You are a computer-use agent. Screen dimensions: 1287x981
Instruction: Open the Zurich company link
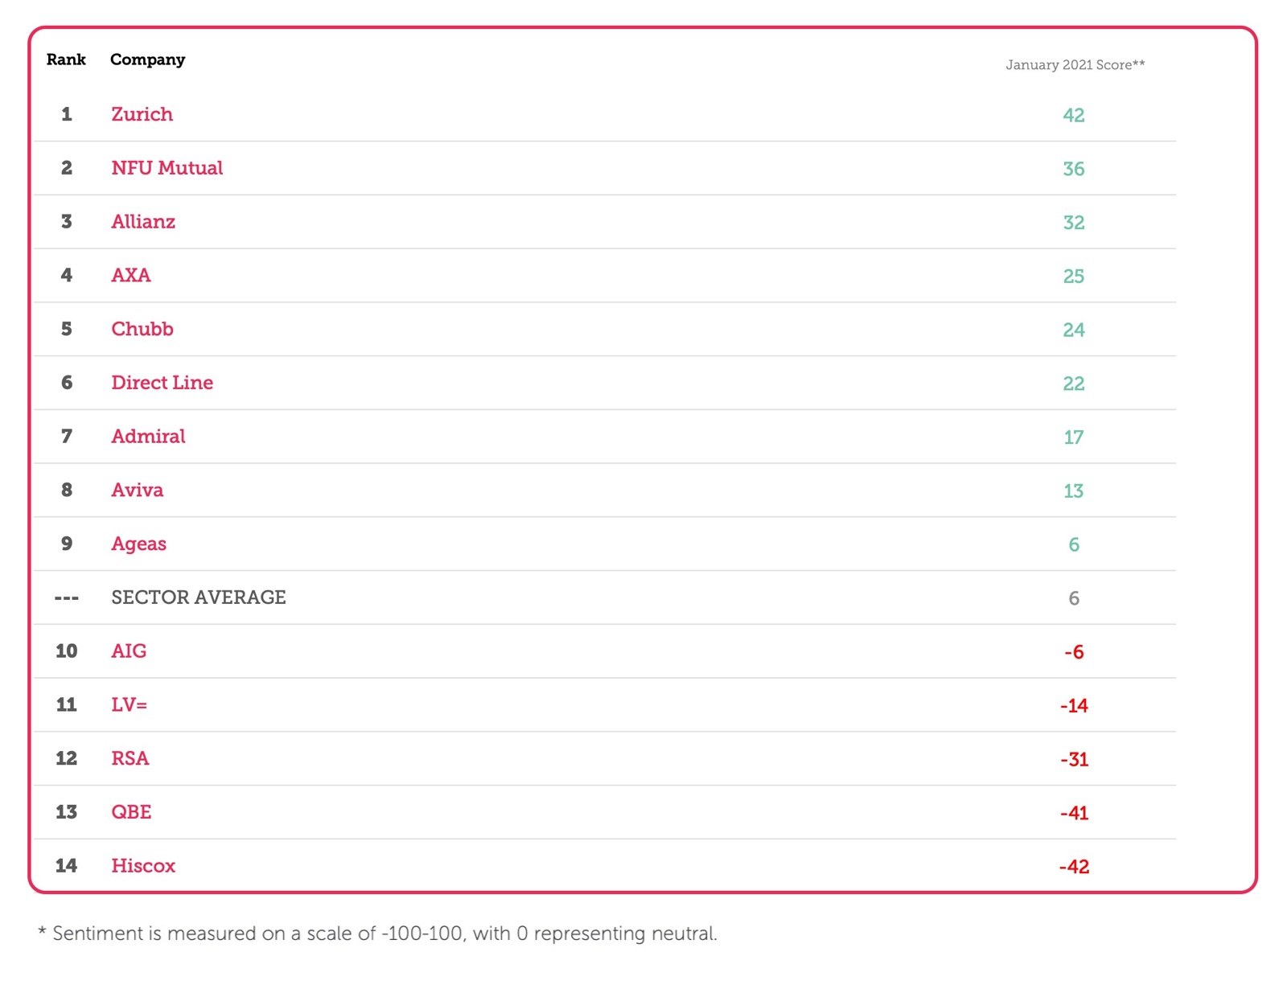coord(142,114)
